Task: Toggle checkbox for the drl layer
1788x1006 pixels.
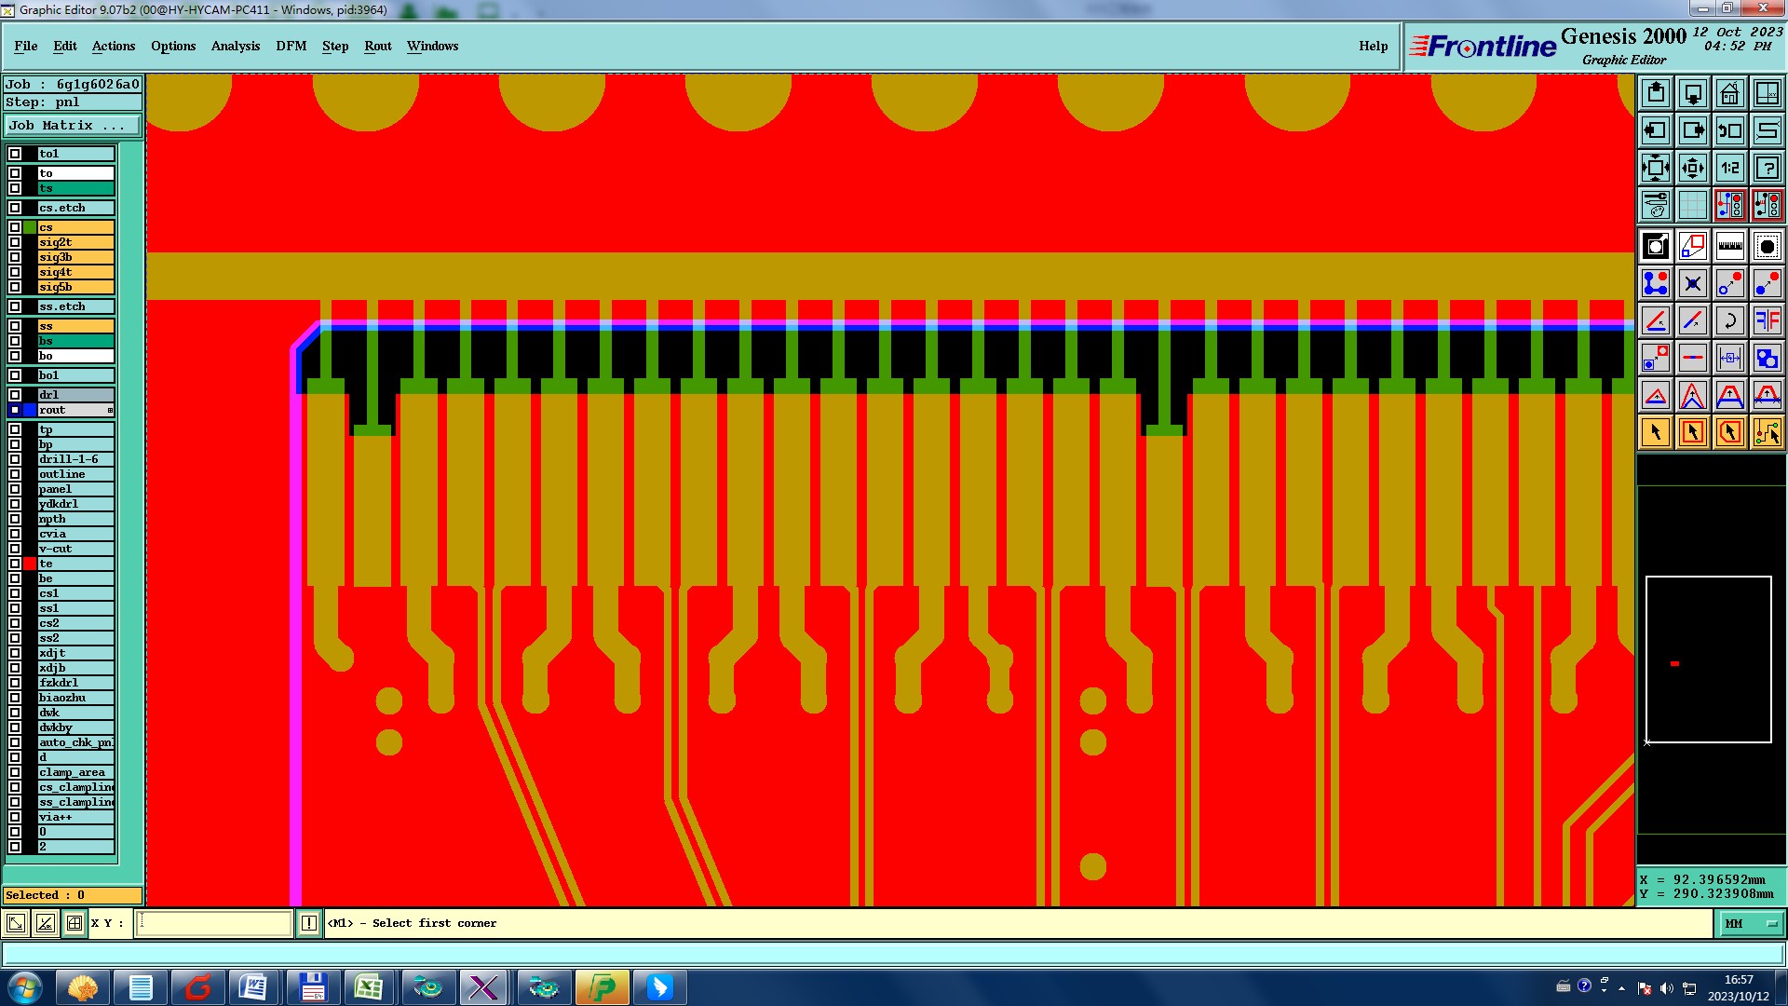Action: 15,395
